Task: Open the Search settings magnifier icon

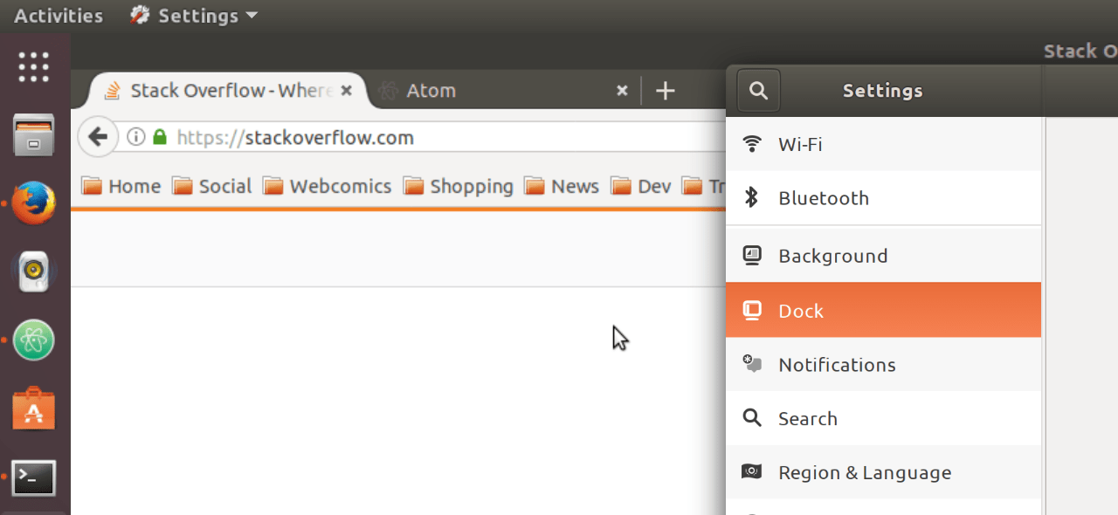Action: pos(752,418)
